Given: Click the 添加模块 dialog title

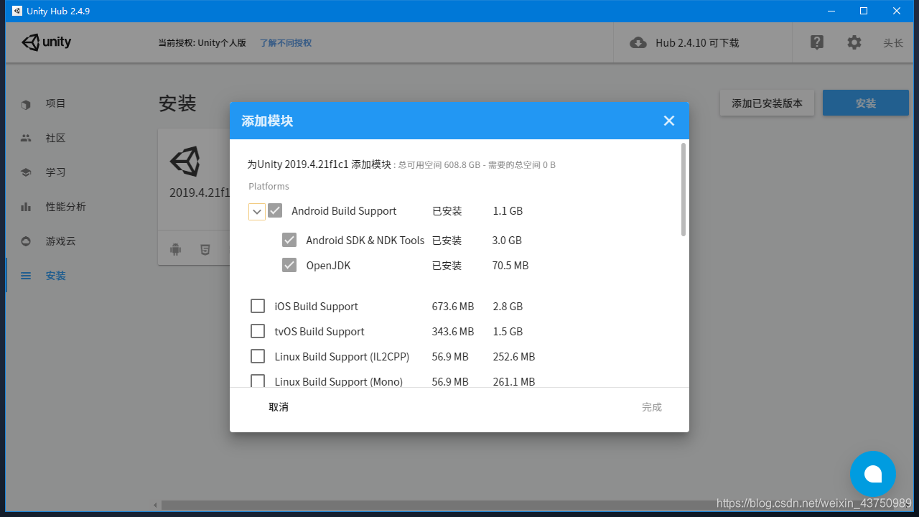Looking at the screenshot, I should [x=267, y=121].
